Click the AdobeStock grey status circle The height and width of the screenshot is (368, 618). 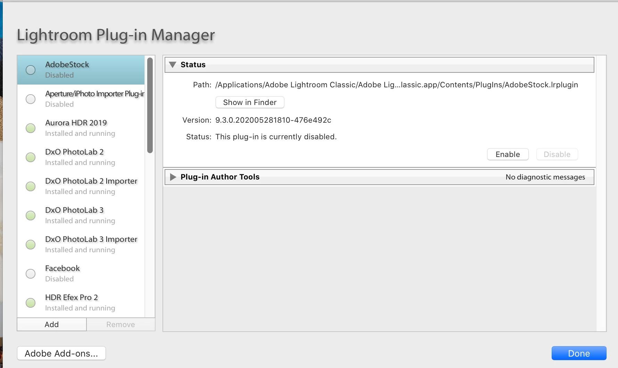point(31,70)
